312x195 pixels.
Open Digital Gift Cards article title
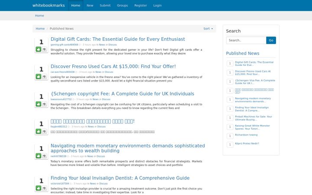coord(118,39)
